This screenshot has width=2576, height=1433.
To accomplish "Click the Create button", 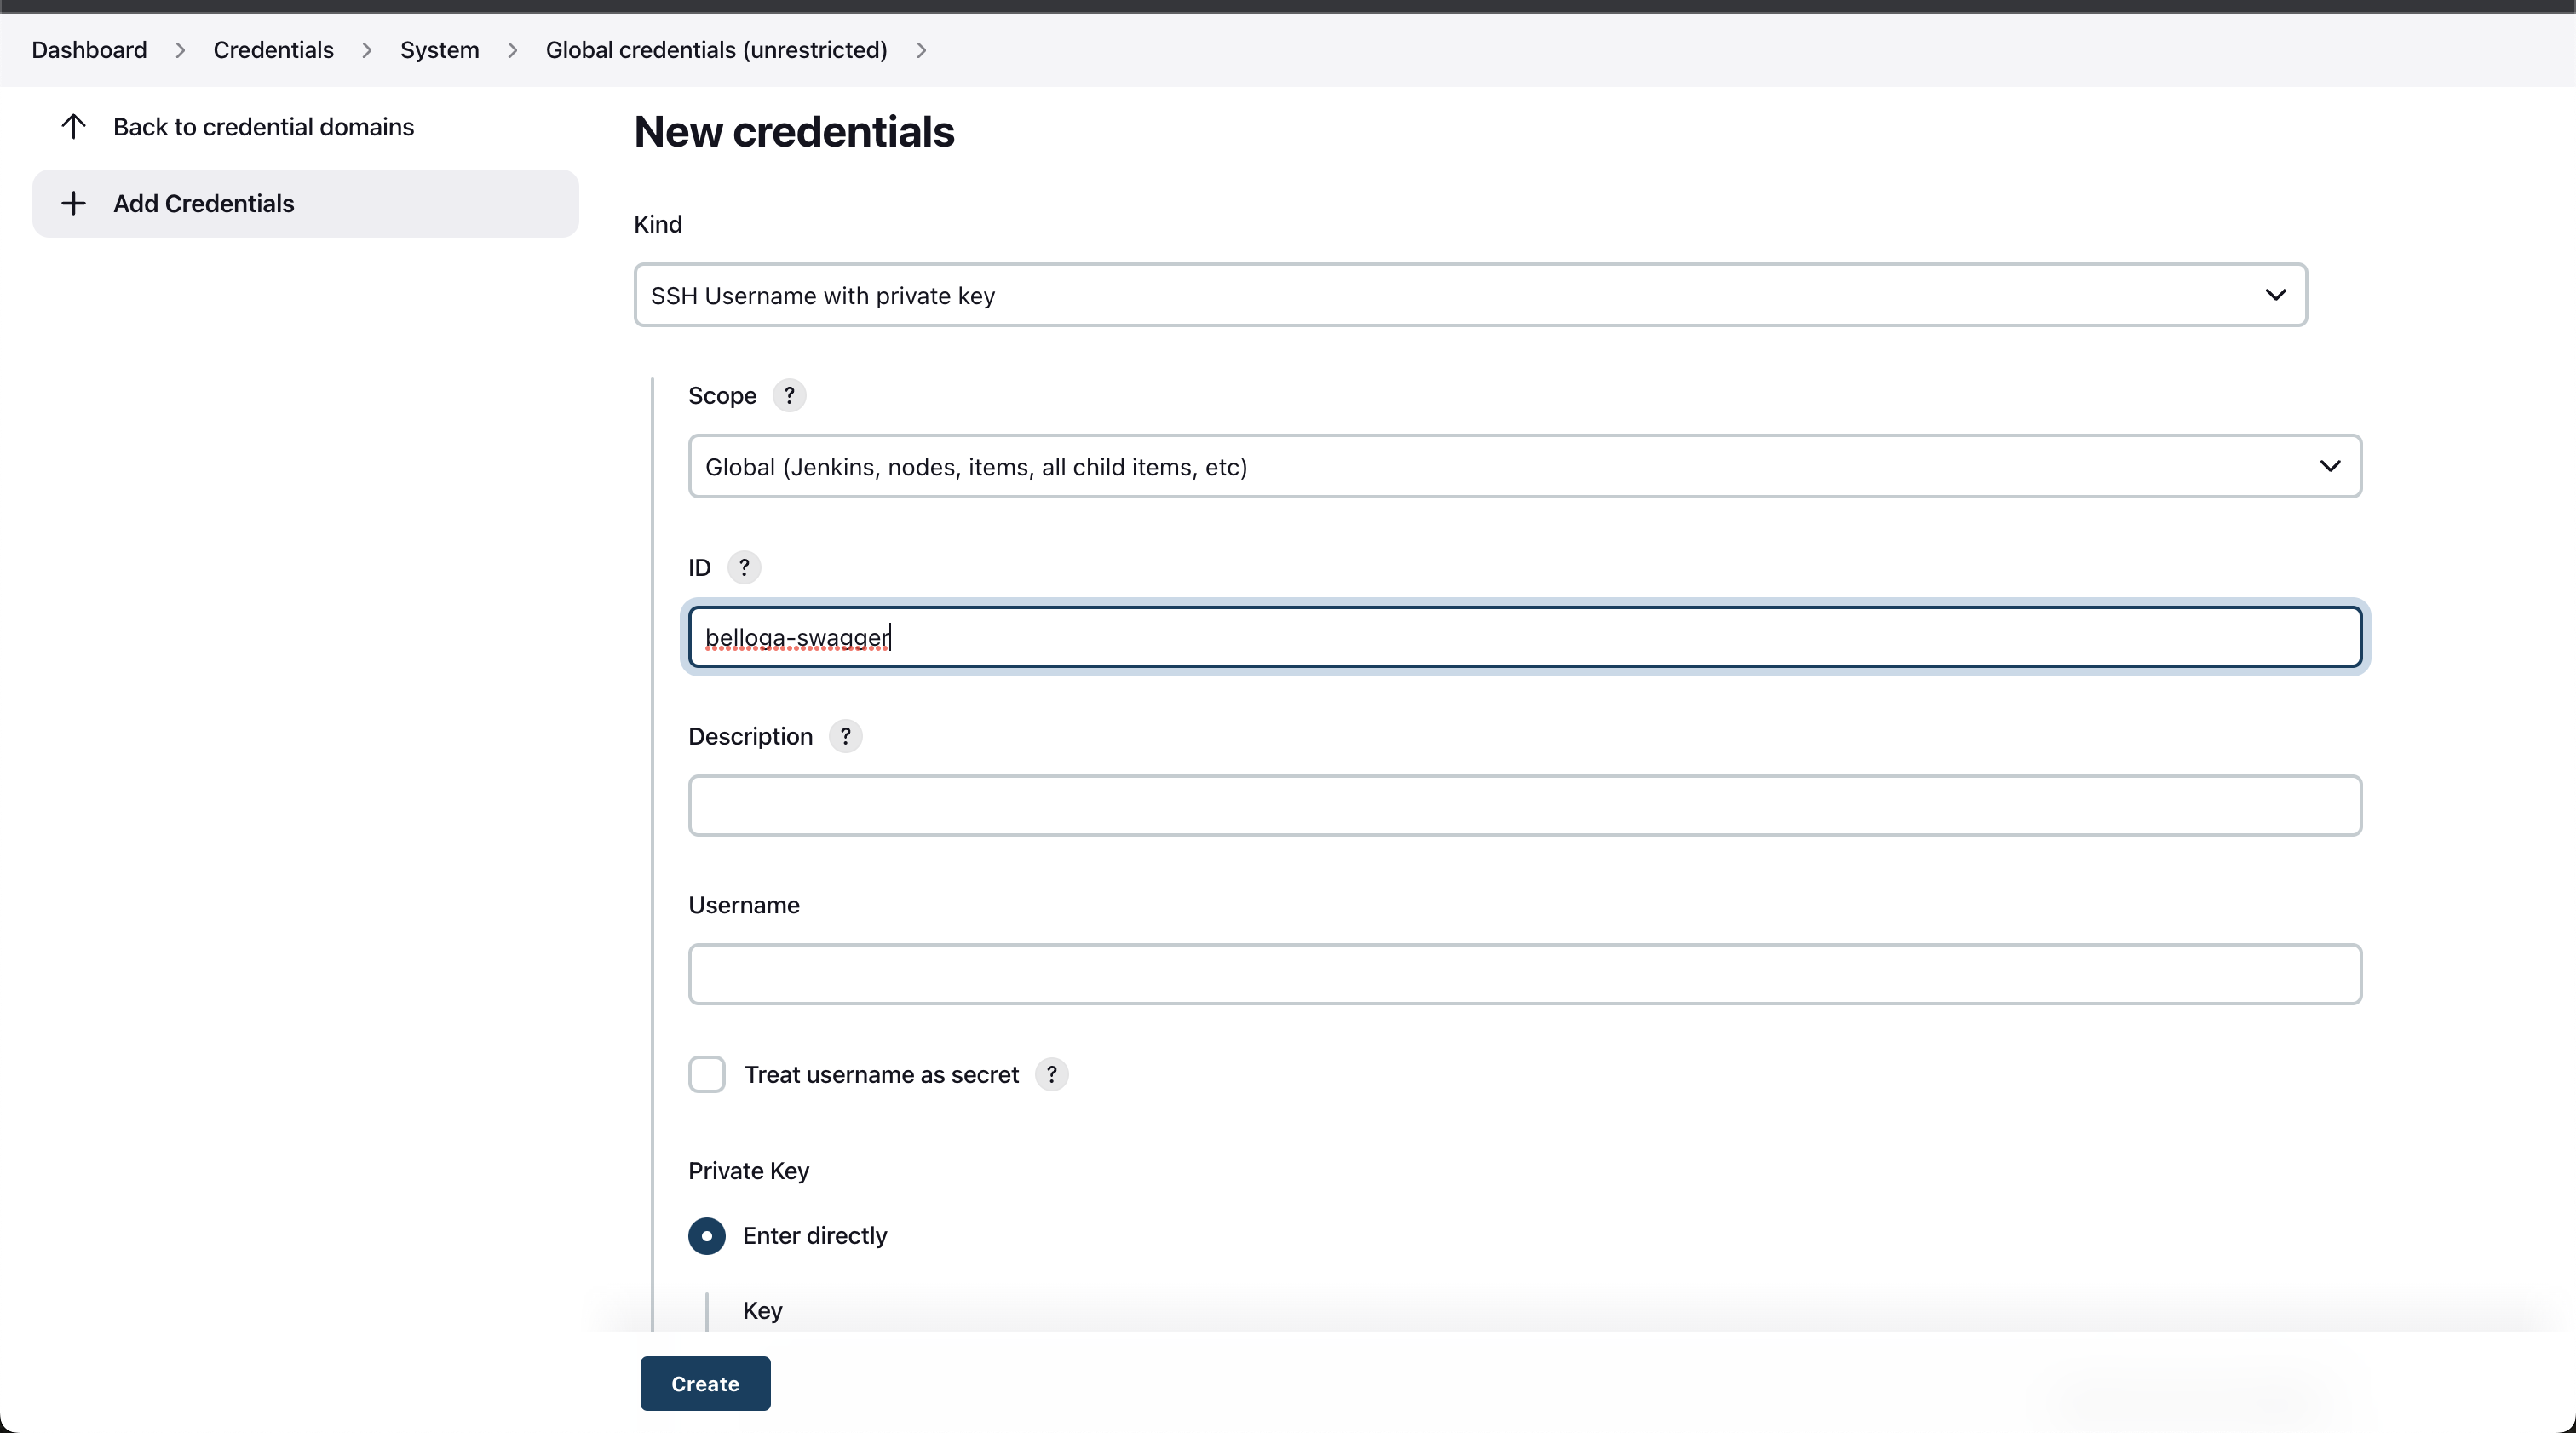I will (705, 1384).
